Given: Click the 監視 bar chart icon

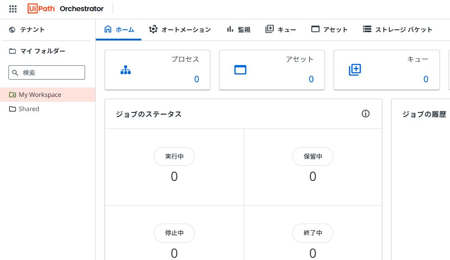Looking at the screenshot, I should (230, 29).
